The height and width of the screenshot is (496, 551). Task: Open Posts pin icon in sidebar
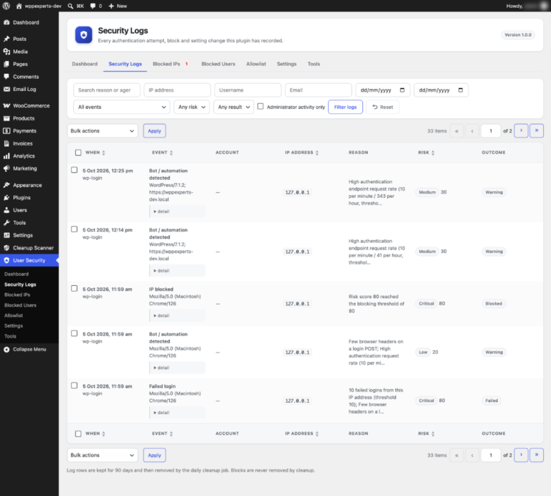6,39
